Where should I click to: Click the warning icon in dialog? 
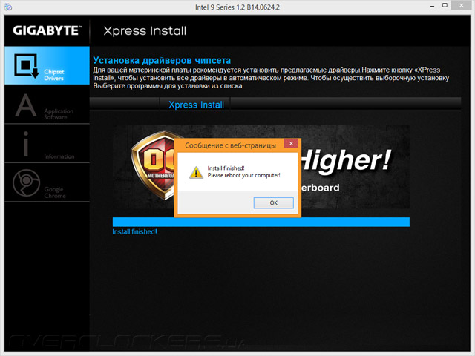(x=196, y=173)
